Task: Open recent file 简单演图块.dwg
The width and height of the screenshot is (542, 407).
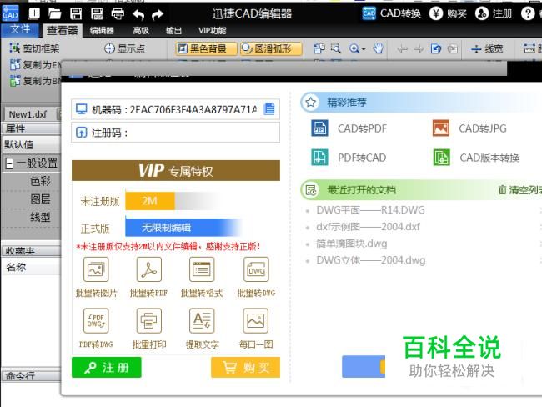Action: tap(352, 244)
